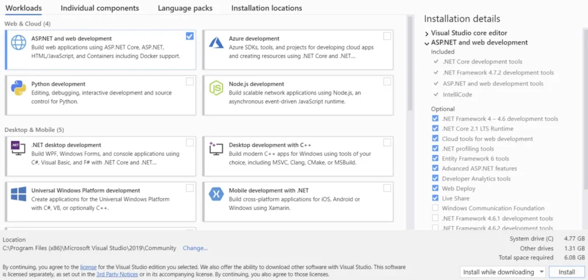The image size is (588, 280).
Task: Uncheck the ASP.NET and web development workload
Action: [x=189, y=36]
